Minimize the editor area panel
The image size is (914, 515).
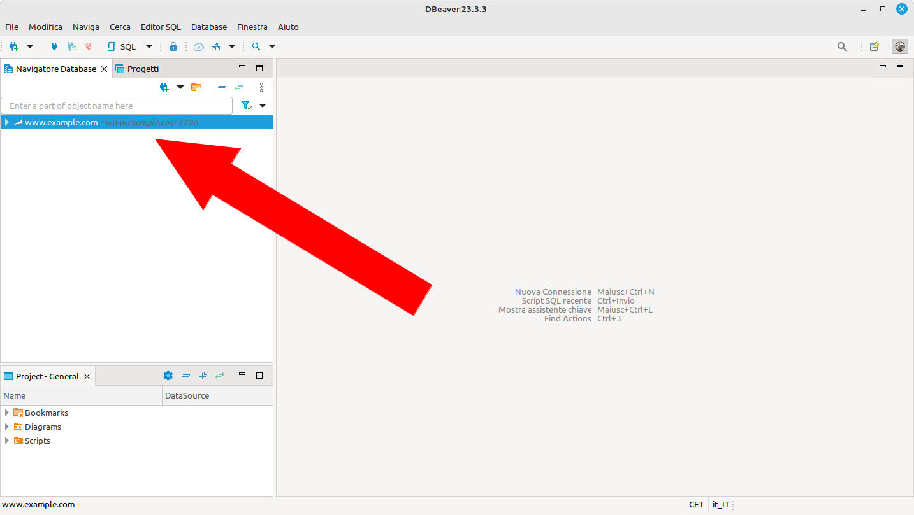883,67
